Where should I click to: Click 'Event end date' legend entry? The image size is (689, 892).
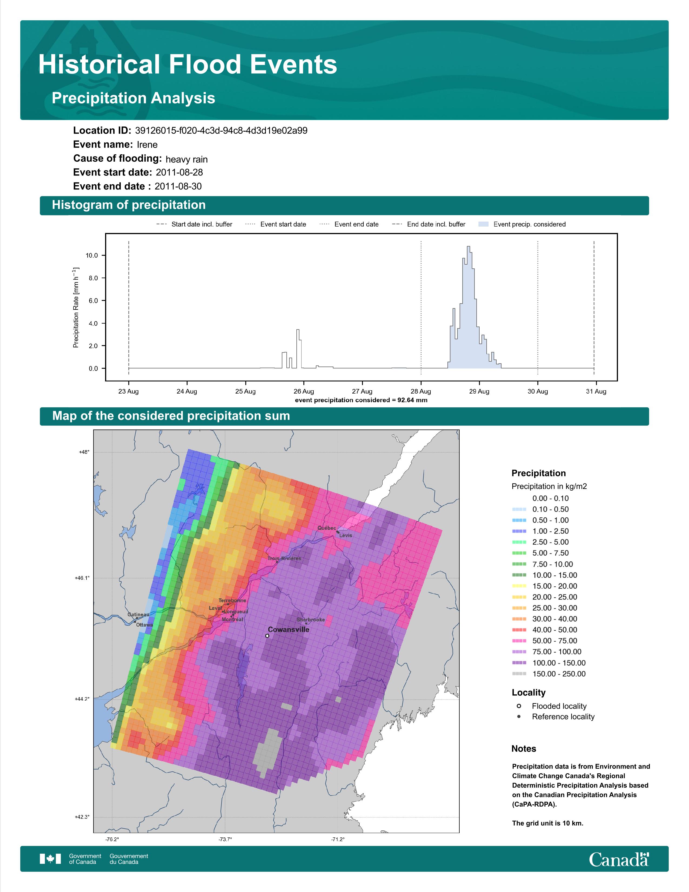[349, 224]
